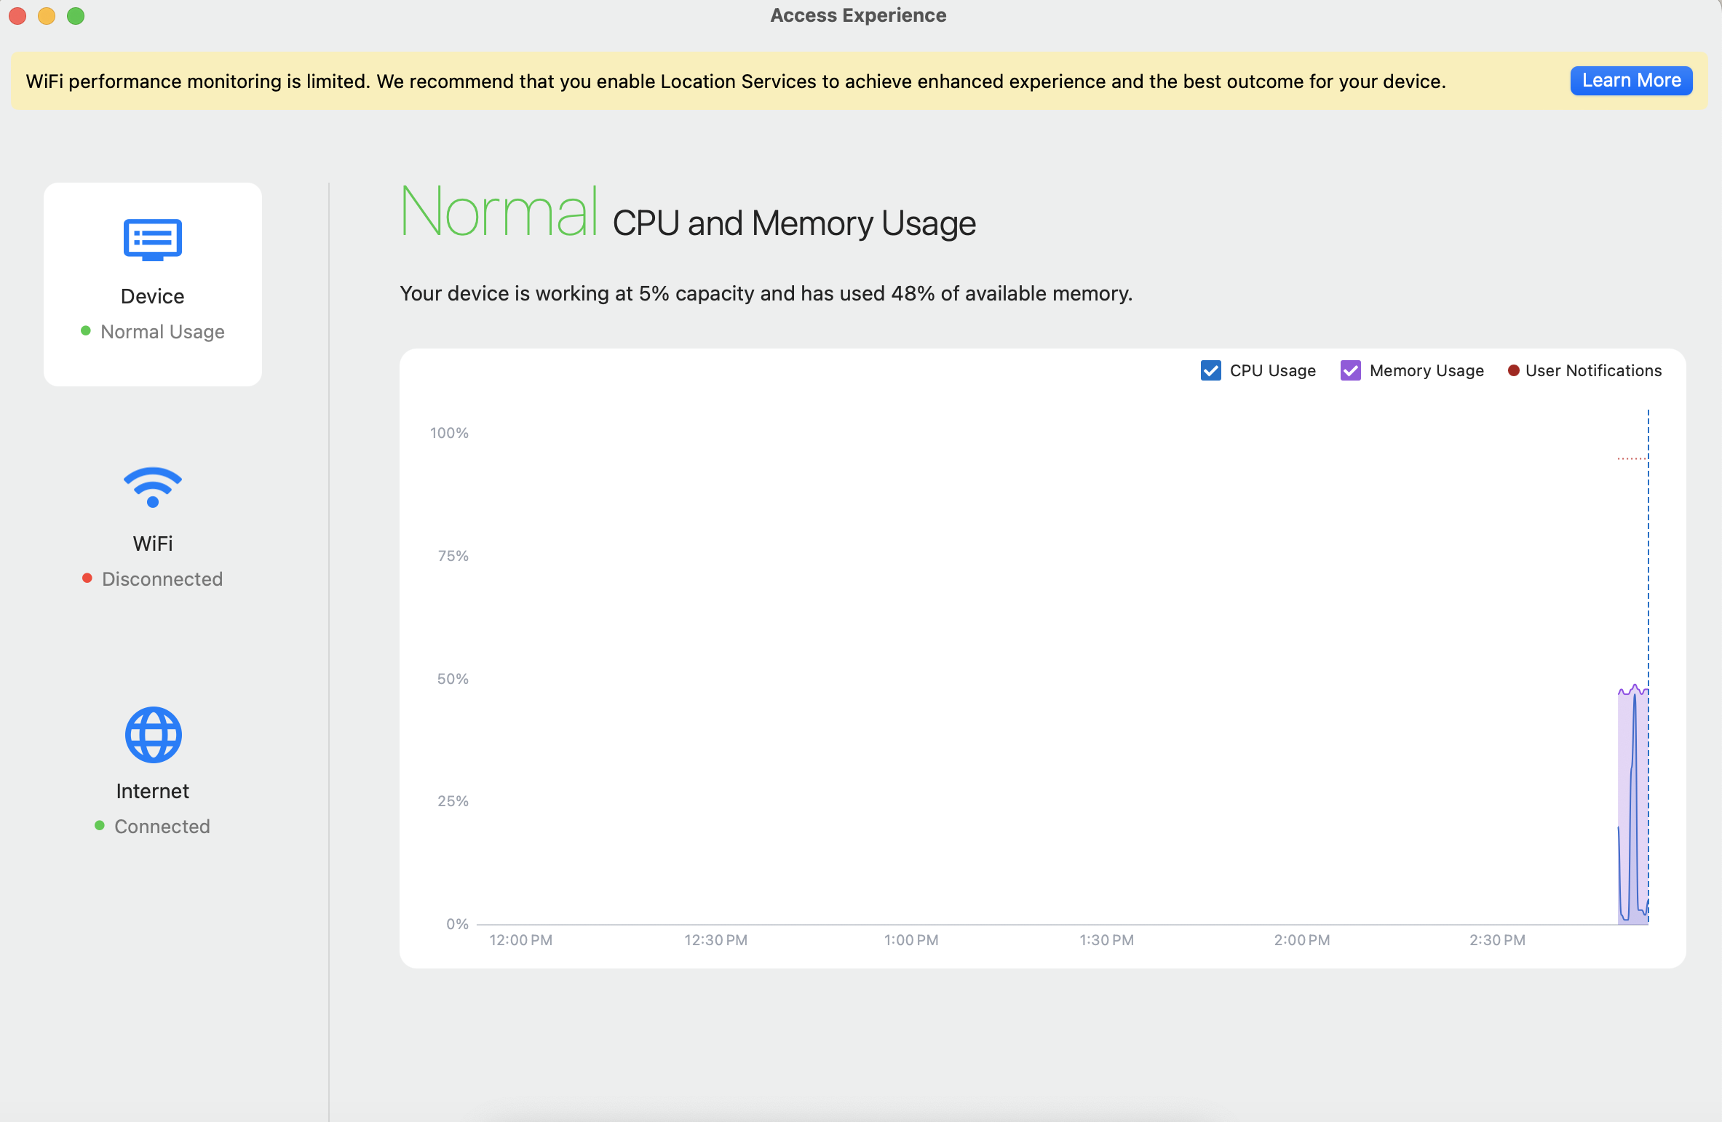Click the yellow WiFi warning banner text
Screen dimensions: 1722x1122
pyautogui.click(x=735, y=81)
